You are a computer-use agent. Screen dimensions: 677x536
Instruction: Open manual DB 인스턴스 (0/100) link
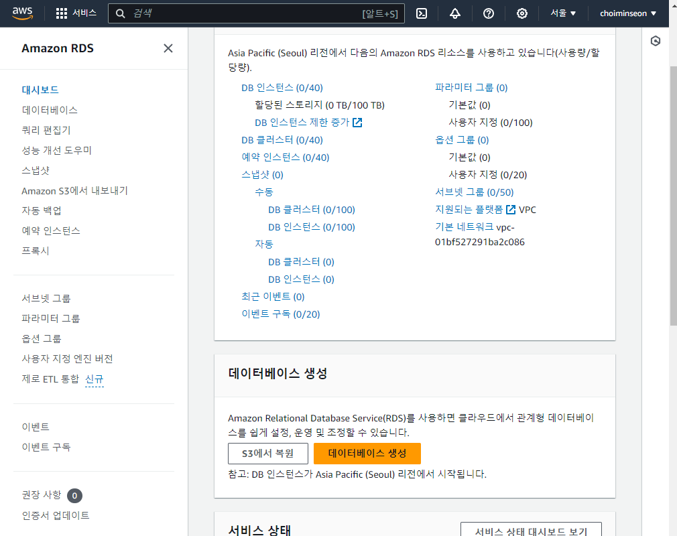click(x=311, y=227)
